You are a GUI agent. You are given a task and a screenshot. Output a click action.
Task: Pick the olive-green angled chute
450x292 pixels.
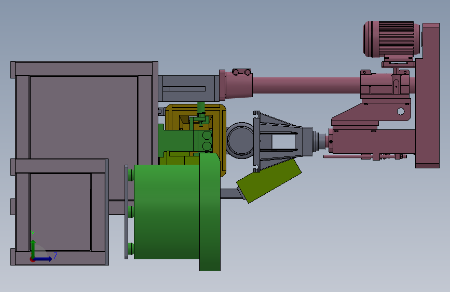coord(269,181)
